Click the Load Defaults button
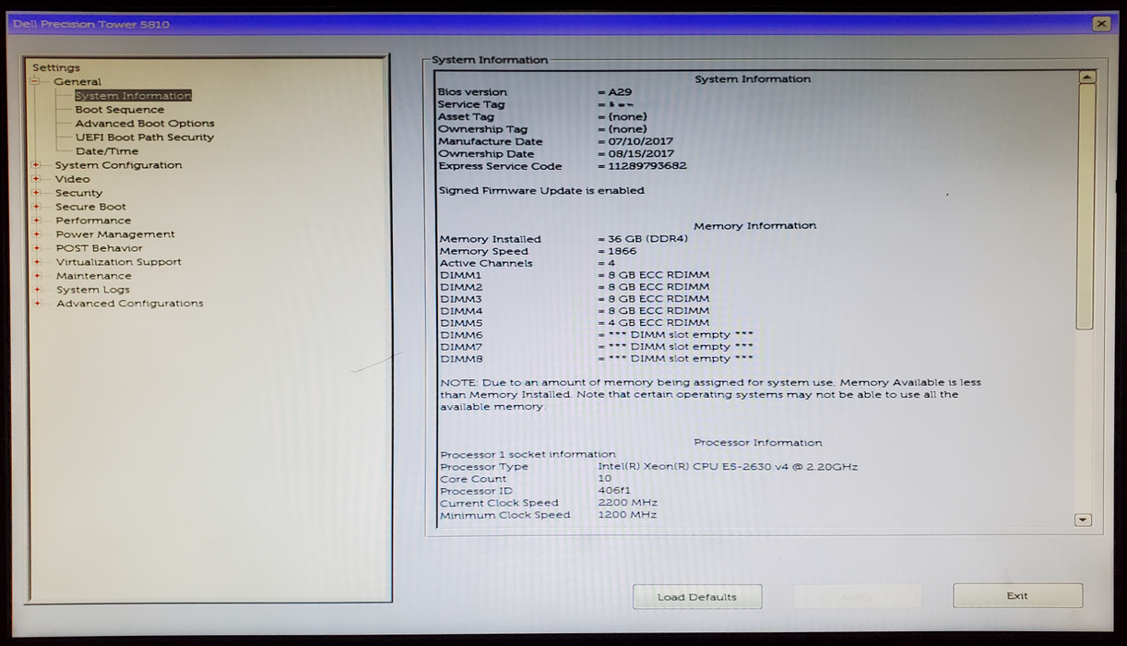1127x646 pixels. [x=697, y=597]
